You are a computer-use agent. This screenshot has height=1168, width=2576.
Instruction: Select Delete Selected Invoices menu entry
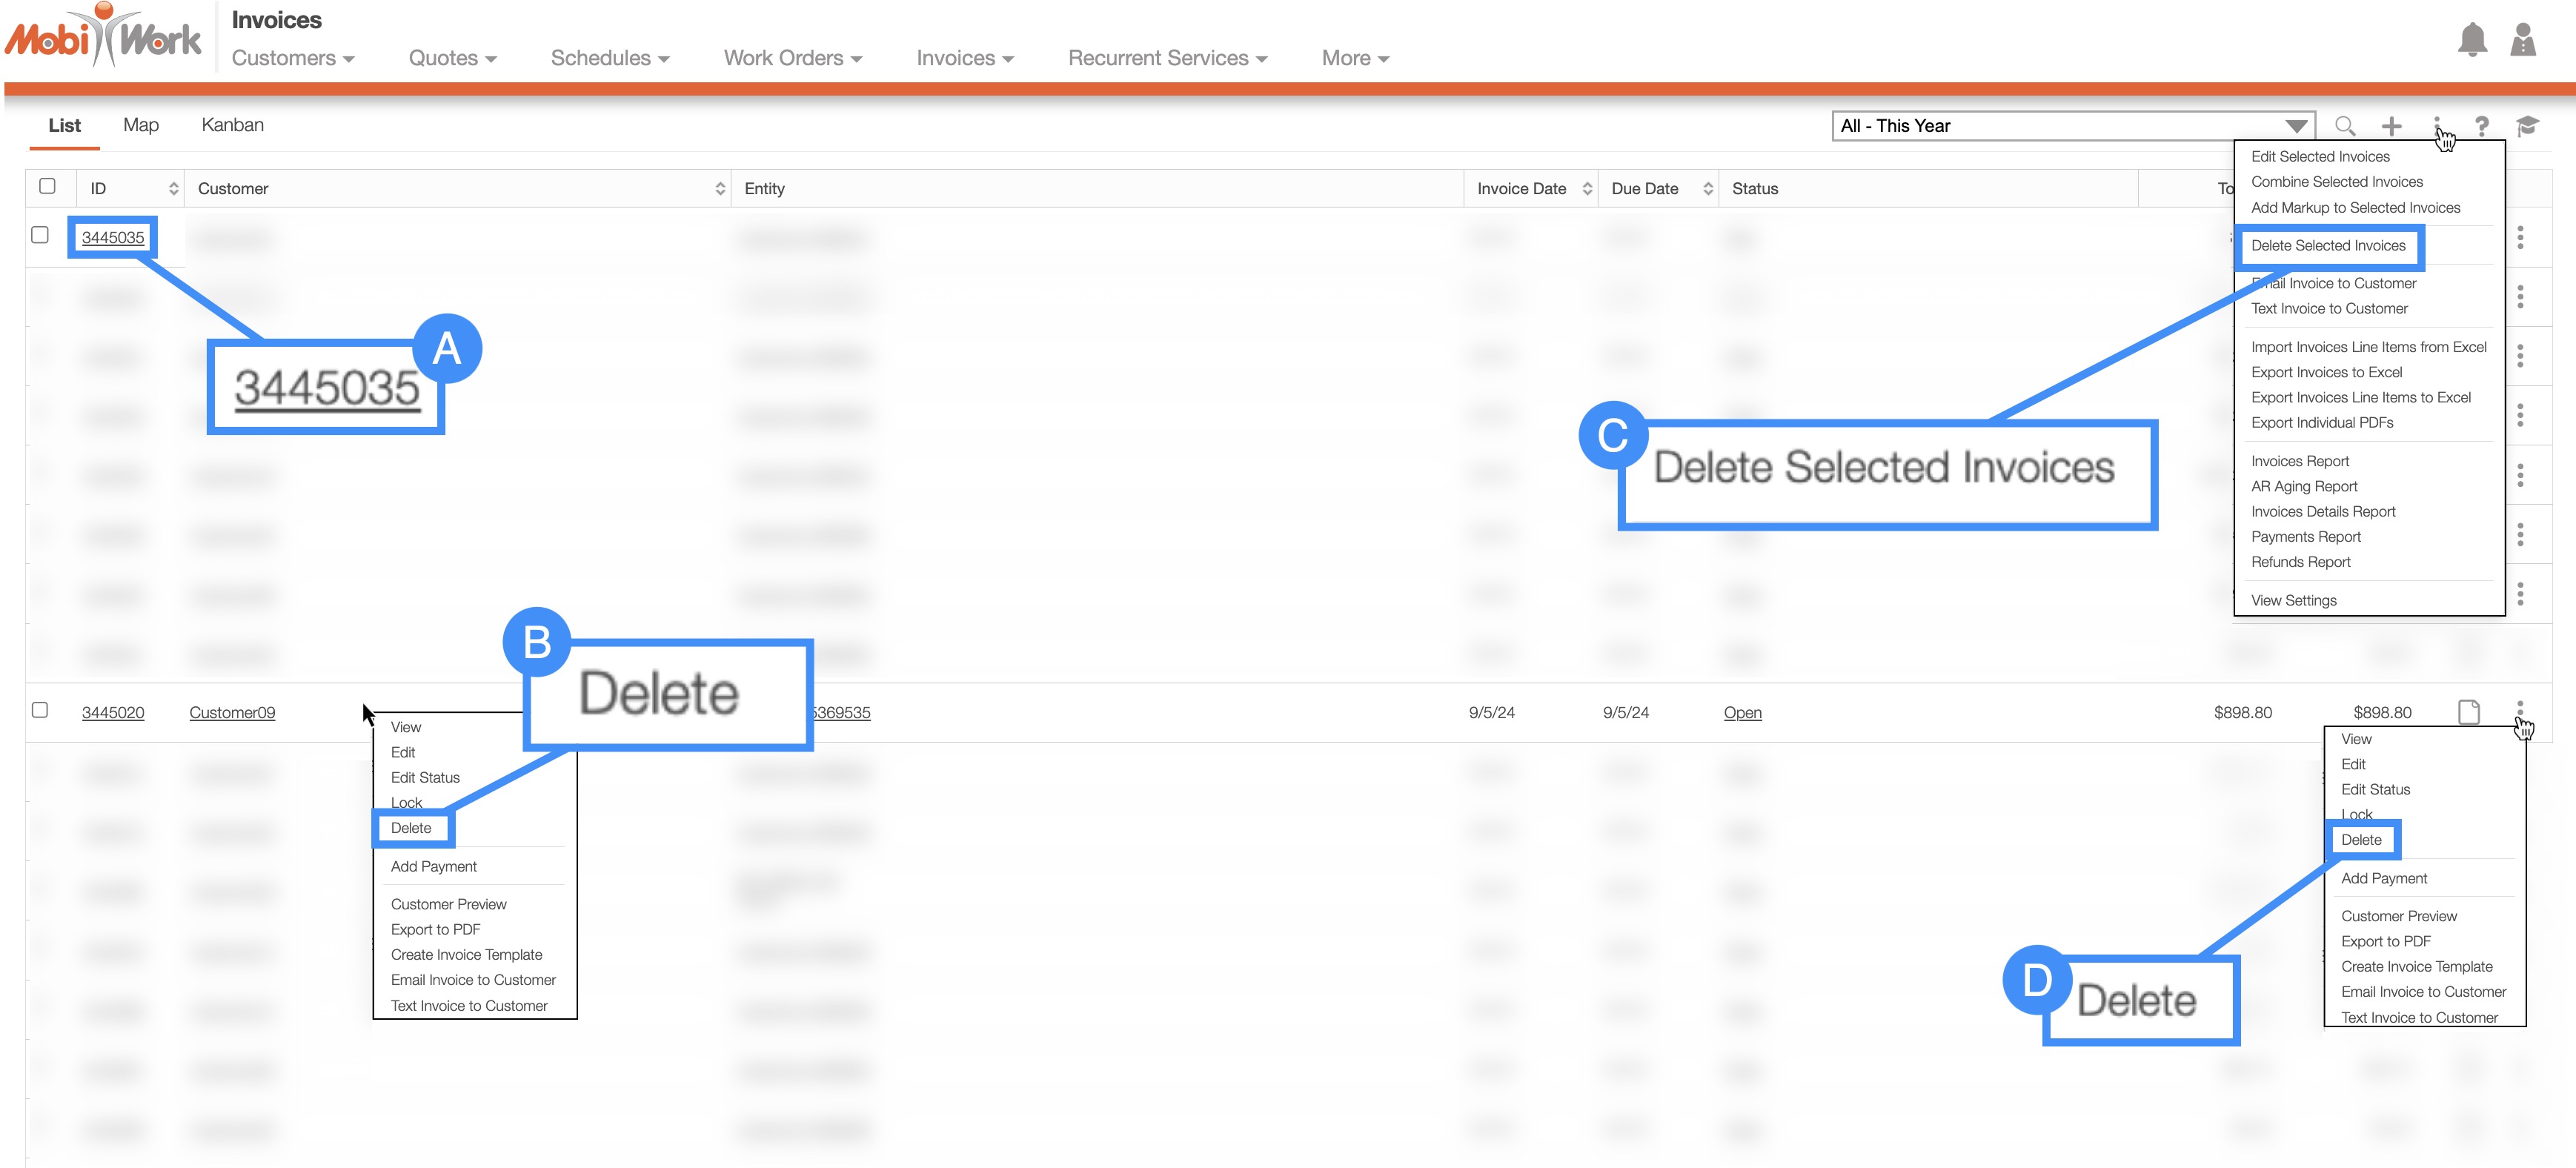click(x=2327, y=246)
